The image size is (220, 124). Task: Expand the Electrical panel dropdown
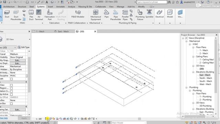159,23
